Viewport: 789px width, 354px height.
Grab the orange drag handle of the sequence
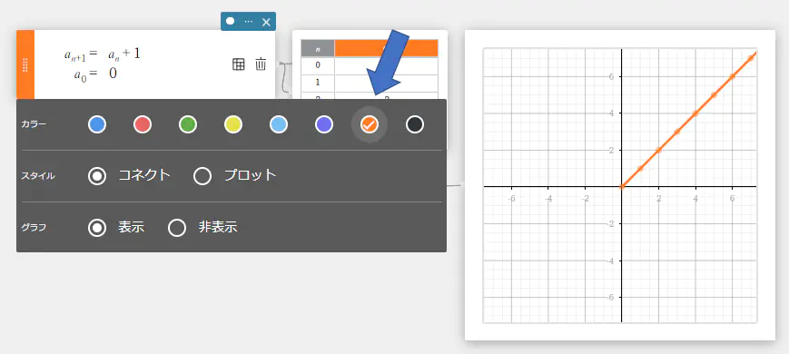pyautogui.click(x=25, y=64)
